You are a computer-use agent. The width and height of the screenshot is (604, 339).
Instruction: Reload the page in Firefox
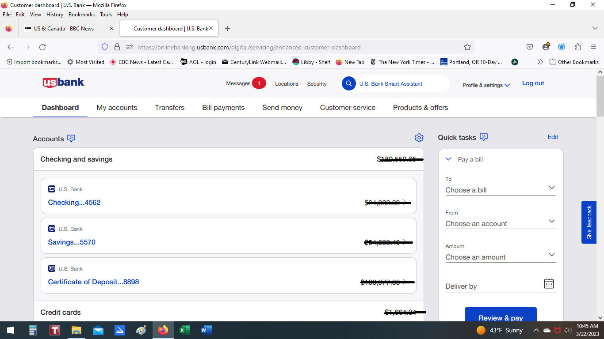42,47
